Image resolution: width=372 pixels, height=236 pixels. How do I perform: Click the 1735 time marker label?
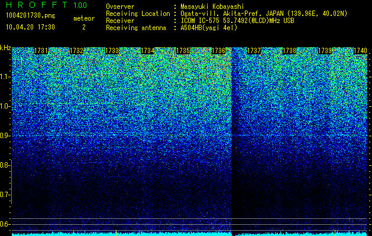[183, 51]
